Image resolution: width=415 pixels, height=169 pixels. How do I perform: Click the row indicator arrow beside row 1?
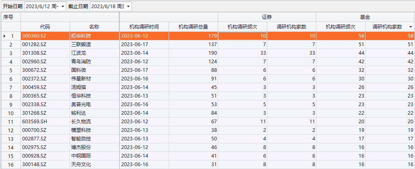pyautogui.click(x=5, y=36)
